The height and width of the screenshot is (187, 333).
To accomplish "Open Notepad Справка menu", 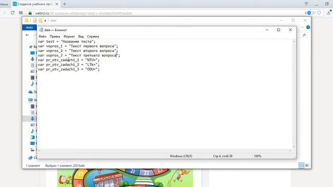I will click(x=93, y=36).
